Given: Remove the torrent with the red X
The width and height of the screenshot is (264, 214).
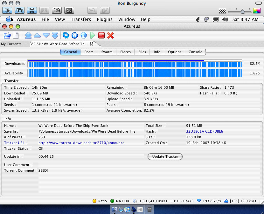Looking at the screenshot, I should 110,36.
